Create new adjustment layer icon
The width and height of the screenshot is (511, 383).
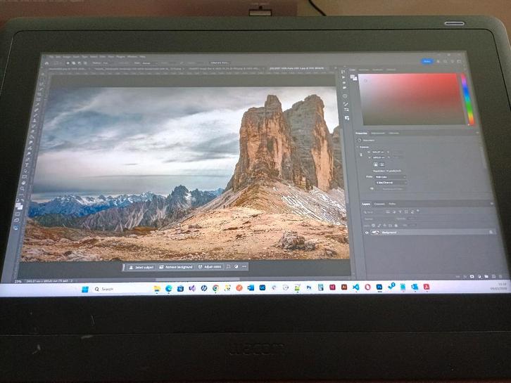point(479,277)
